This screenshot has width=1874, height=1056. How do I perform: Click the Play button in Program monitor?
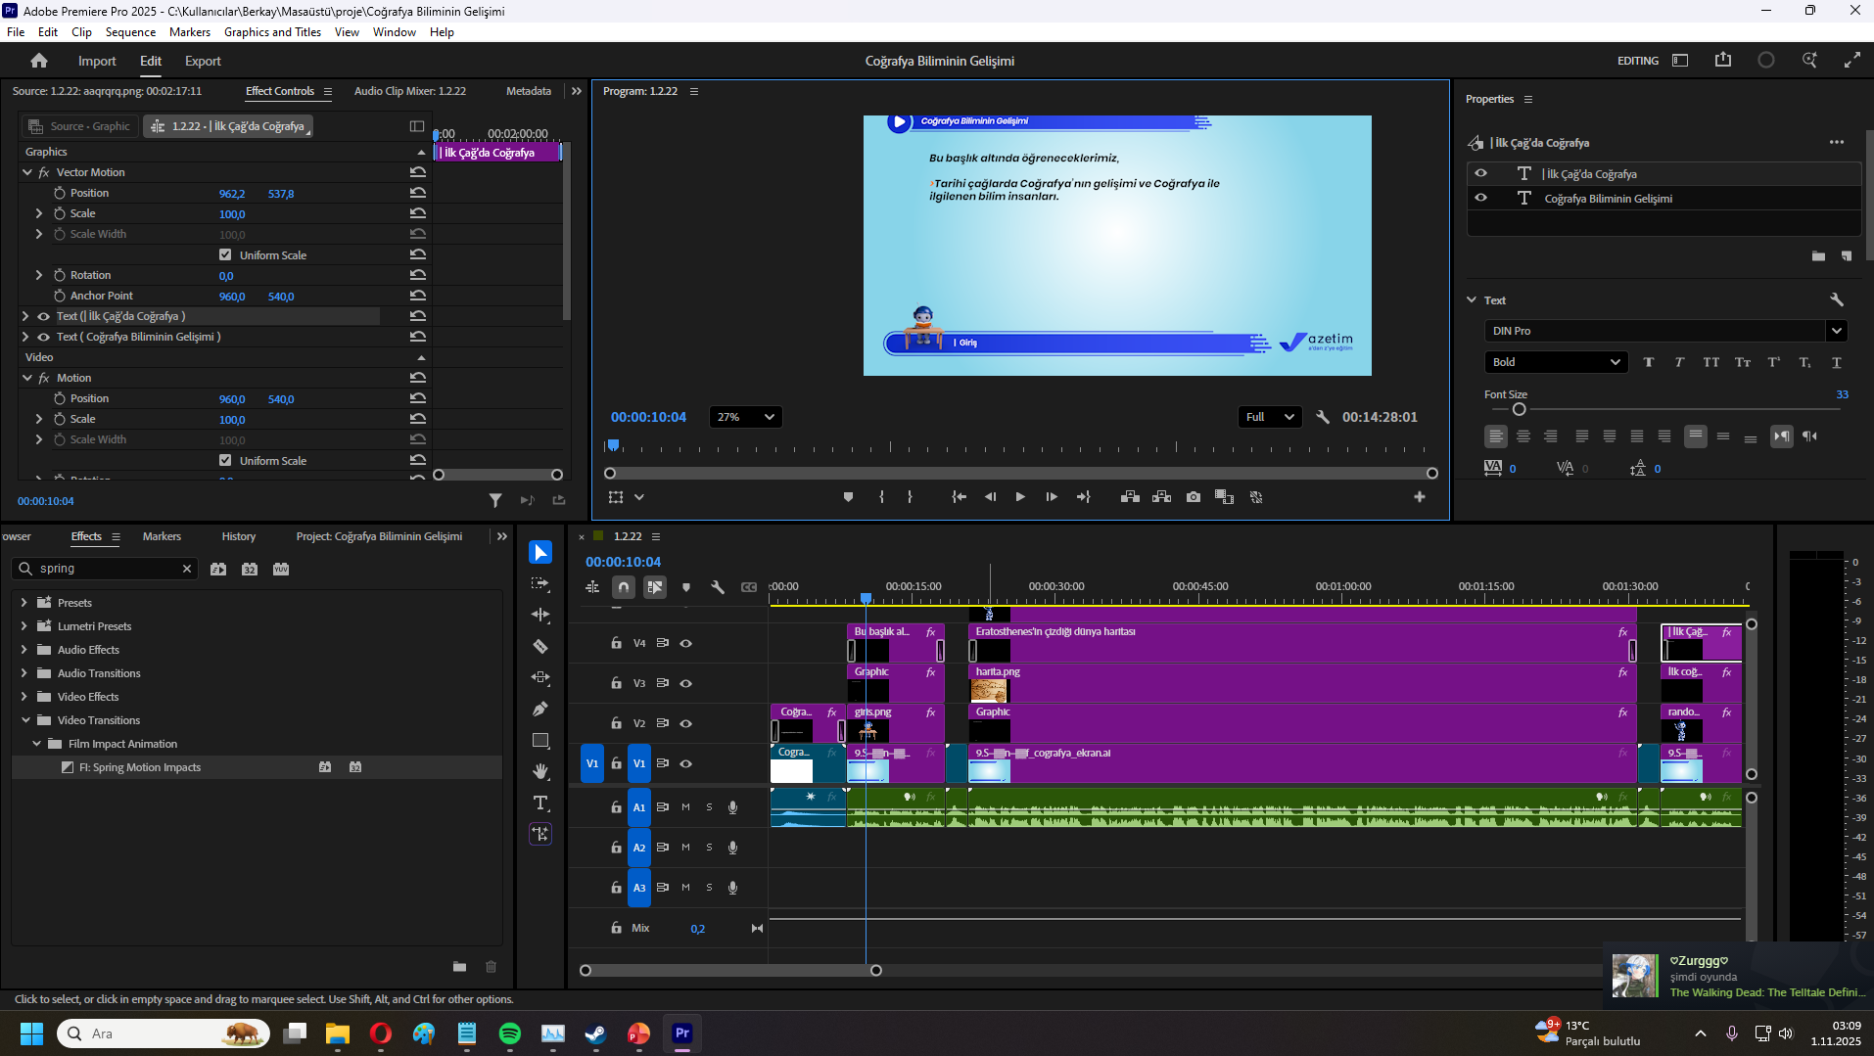point(1020,497)
